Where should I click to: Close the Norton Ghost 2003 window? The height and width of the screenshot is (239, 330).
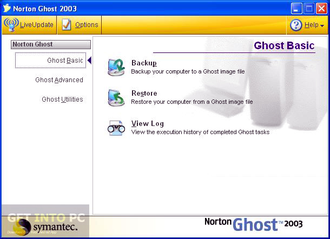(x=321, y=9)
